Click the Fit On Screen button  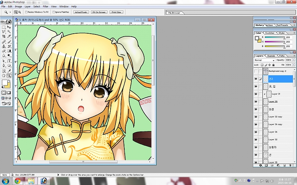99,12
